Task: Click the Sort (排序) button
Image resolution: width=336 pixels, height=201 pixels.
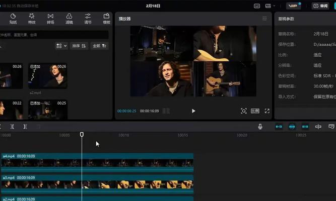Action: [79, 46]
